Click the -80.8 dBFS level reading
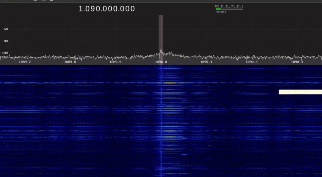Viewport: 322px width, 177px height. 221,12
